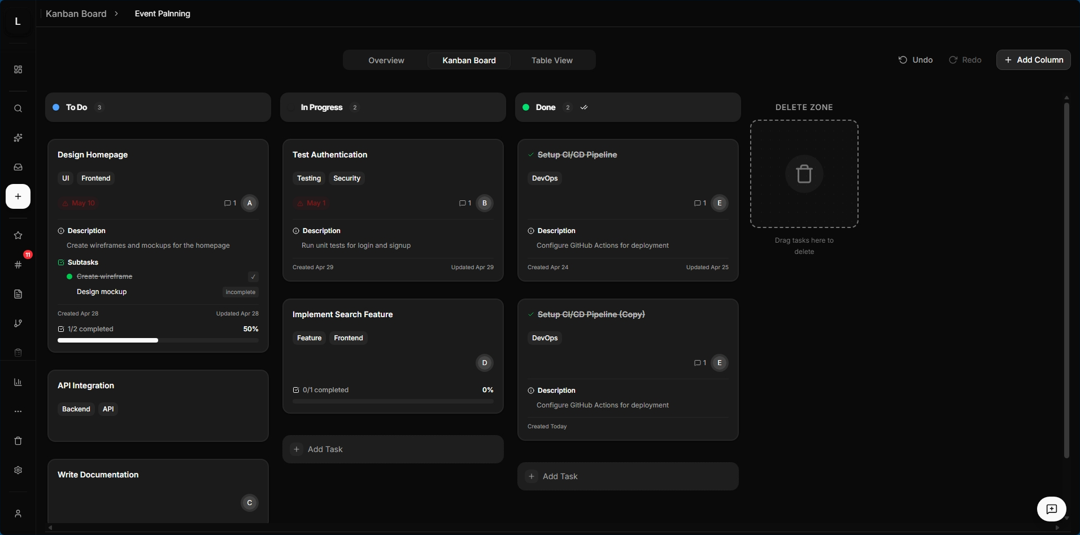Switch to the Overview tab
The image size is (1080, 535).
386,60
